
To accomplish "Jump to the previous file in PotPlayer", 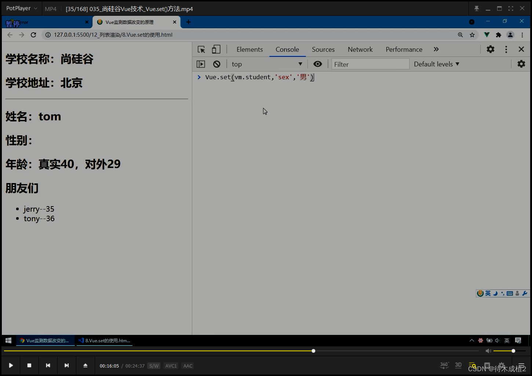I will pos(48,365).
